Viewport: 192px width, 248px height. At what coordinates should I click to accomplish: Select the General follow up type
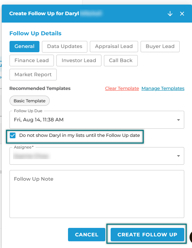pos(24,47)
